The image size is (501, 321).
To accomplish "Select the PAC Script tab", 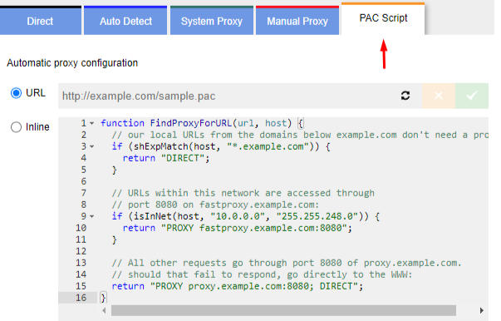I will coord(383,18).
